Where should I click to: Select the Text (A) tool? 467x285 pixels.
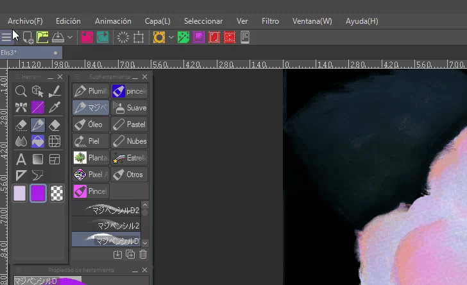pos(21,159)
